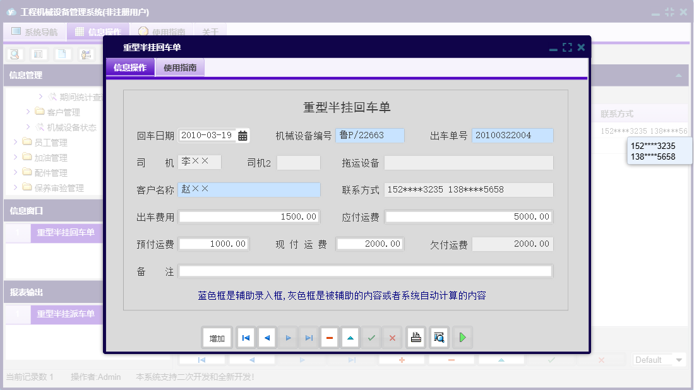This screenshot has width=694, height=390.
Task: Select the magnifier search icon in the sidebar toolbar
Action: (14, 54)
